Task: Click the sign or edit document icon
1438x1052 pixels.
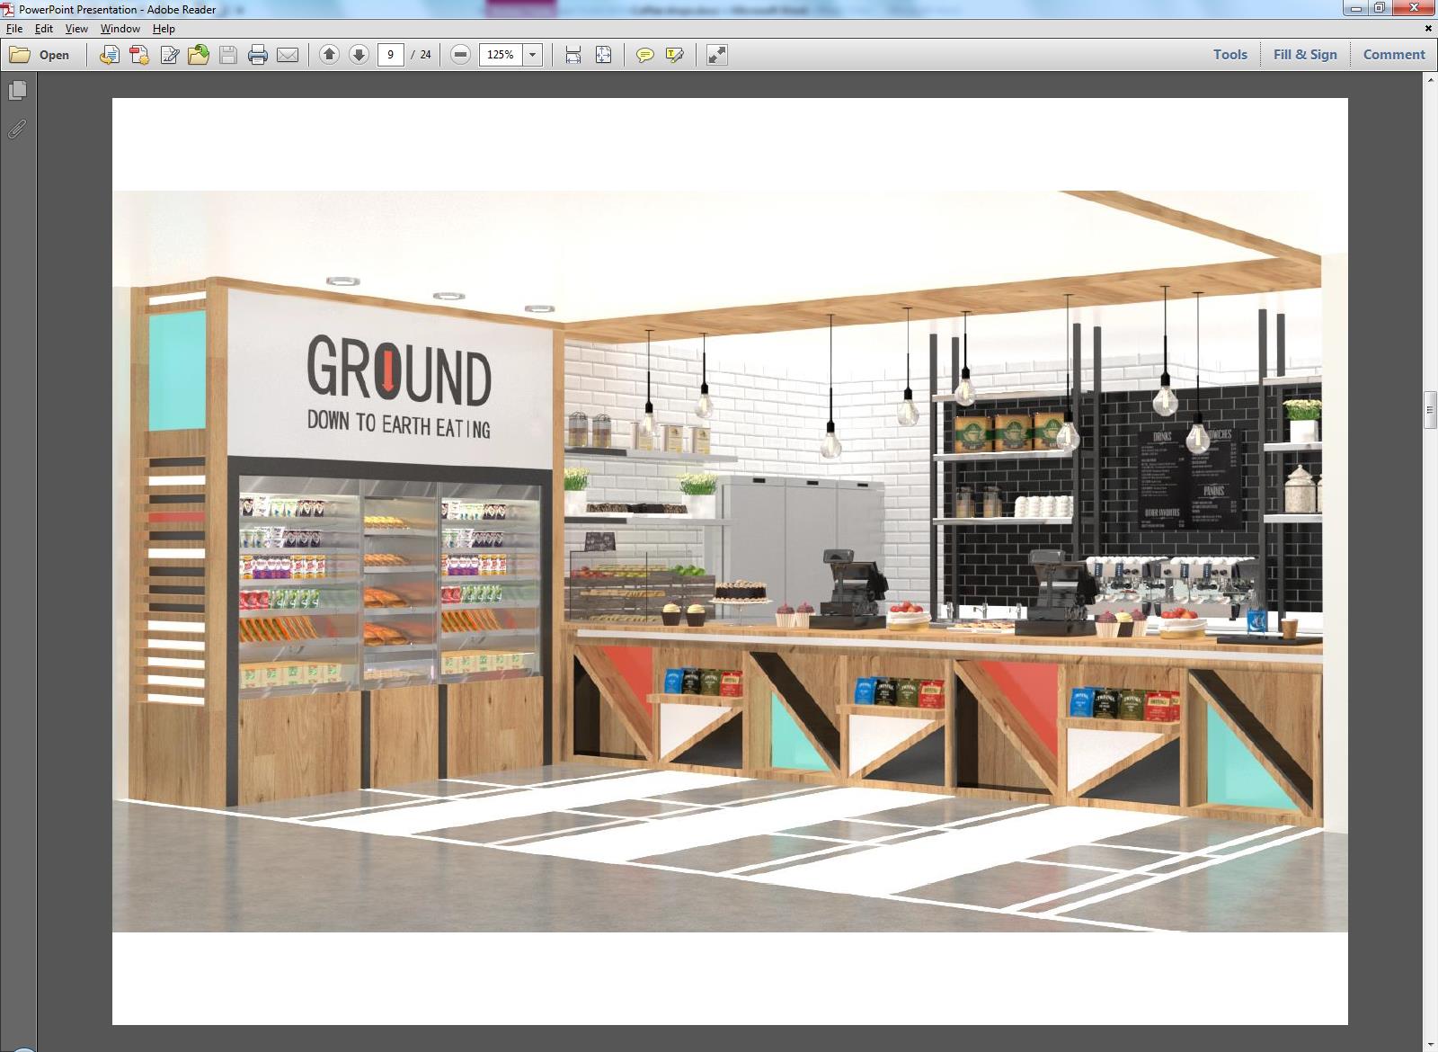Action: tap(169, 55)
